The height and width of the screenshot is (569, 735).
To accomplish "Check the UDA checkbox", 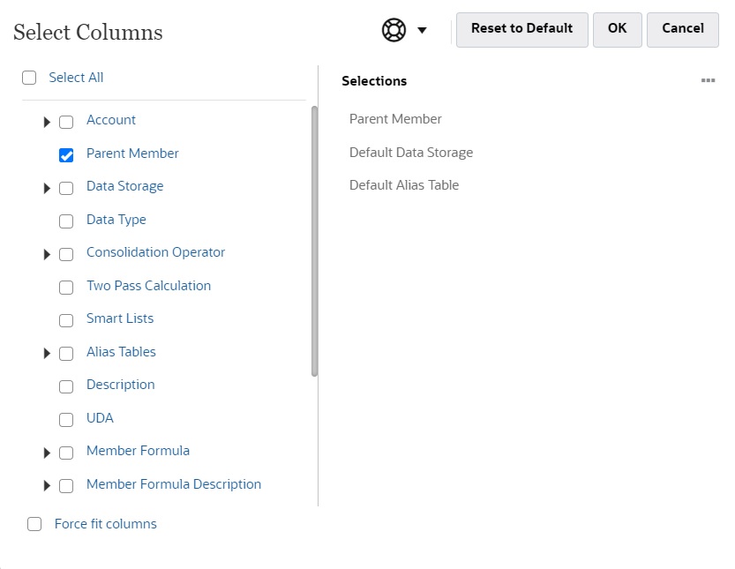I will tap(66, 419).
